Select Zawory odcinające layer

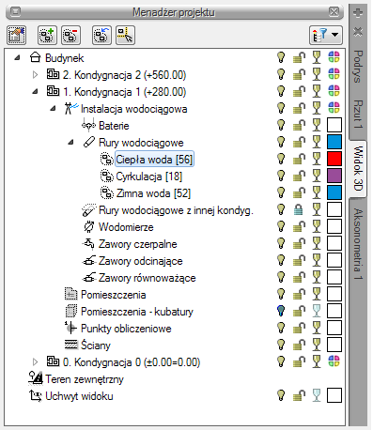click(141, 261)
